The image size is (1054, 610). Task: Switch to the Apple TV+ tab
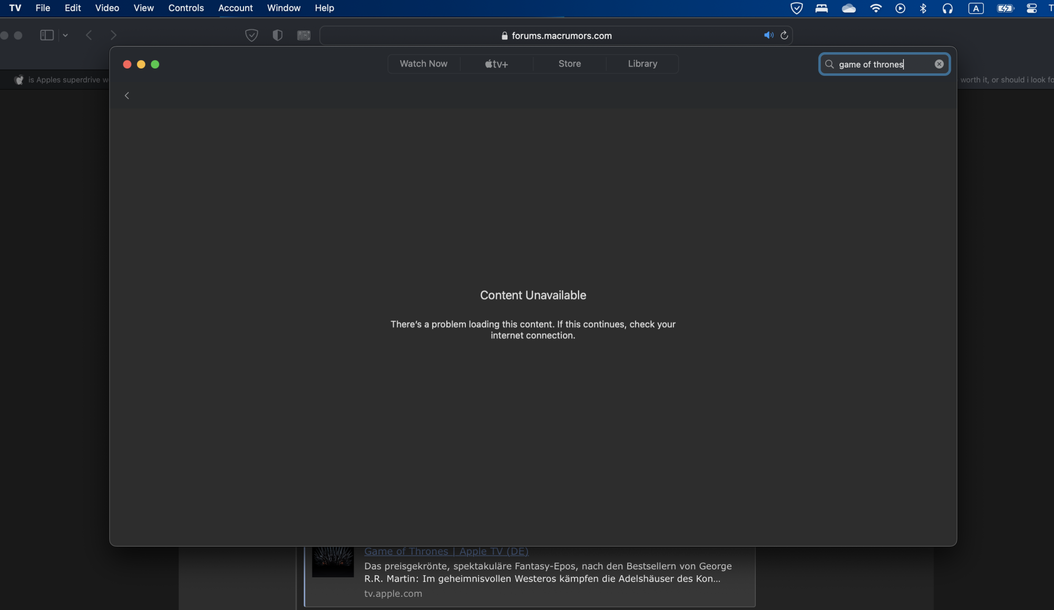pyautogui.click(x=496, y=64)
